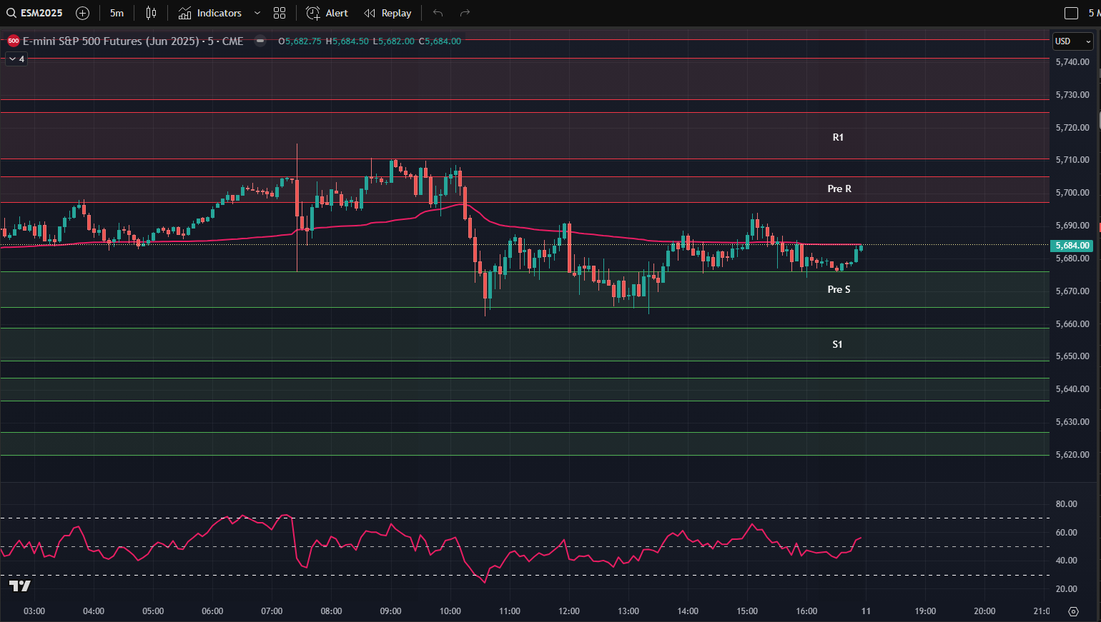The image size is (1101, 622).
Task: Open the candlestick chart type selector
Action: [x=151, y=13]
